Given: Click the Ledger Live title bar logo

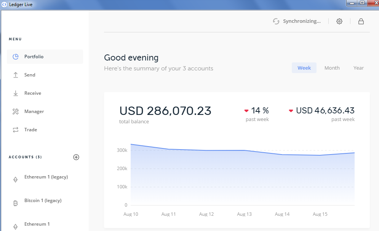Looking at the screenshot, I should (4, 4).
